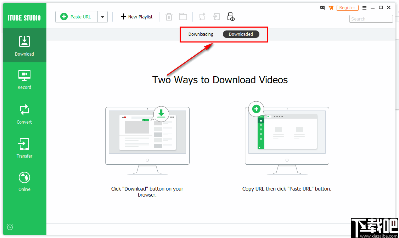Click the transfer-to-device toolbar icon
399x238 pixels.
pyautogui.click(x=216, y=16)
